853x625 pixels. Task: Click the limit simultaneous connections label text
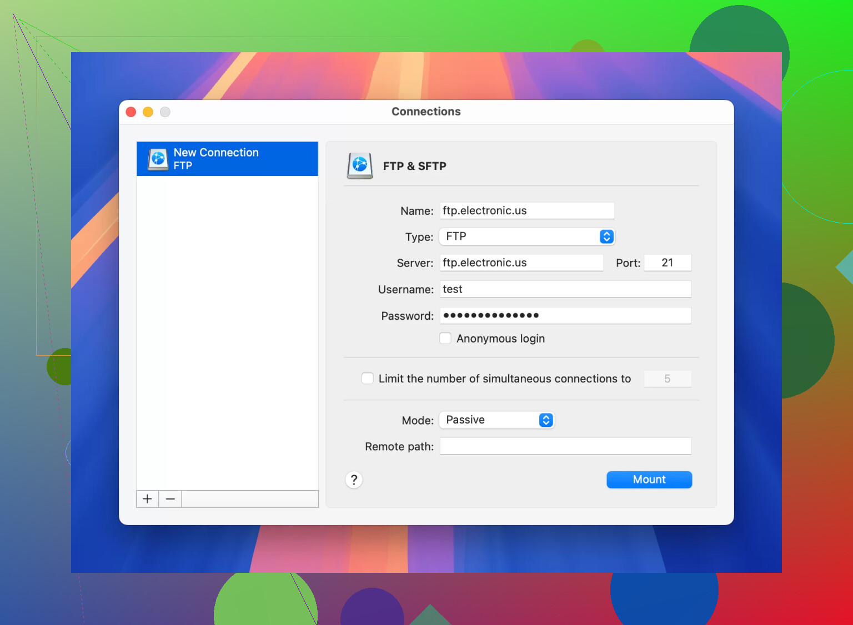tap(505, 379)
